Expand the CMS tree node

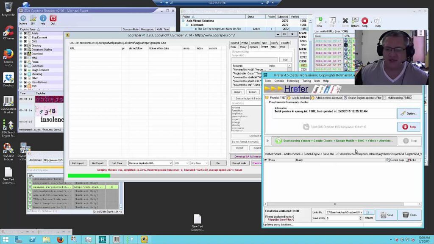(x=21, y=42)
